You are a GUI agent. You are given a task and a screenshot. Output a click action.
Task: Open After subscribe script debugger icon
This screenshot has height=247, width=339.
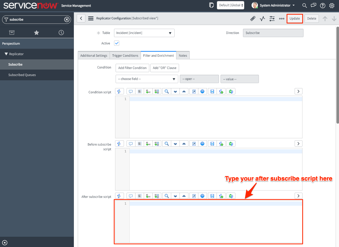[231, 196]
